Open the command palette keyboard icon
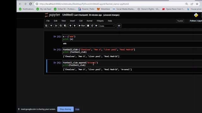 tap(119, 26)
